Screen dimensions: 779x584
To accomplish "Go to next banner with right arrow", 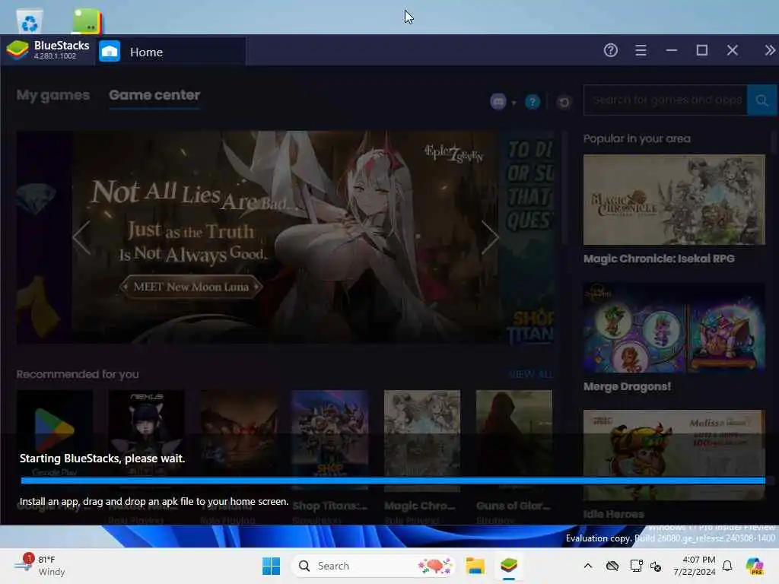I will [x=490, y=237].
